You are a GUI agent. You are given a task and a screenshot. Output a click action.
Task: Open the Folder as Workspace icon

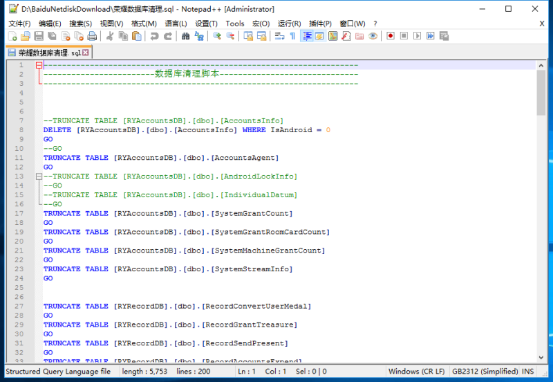pyautogui.click(x=359, y=36)
